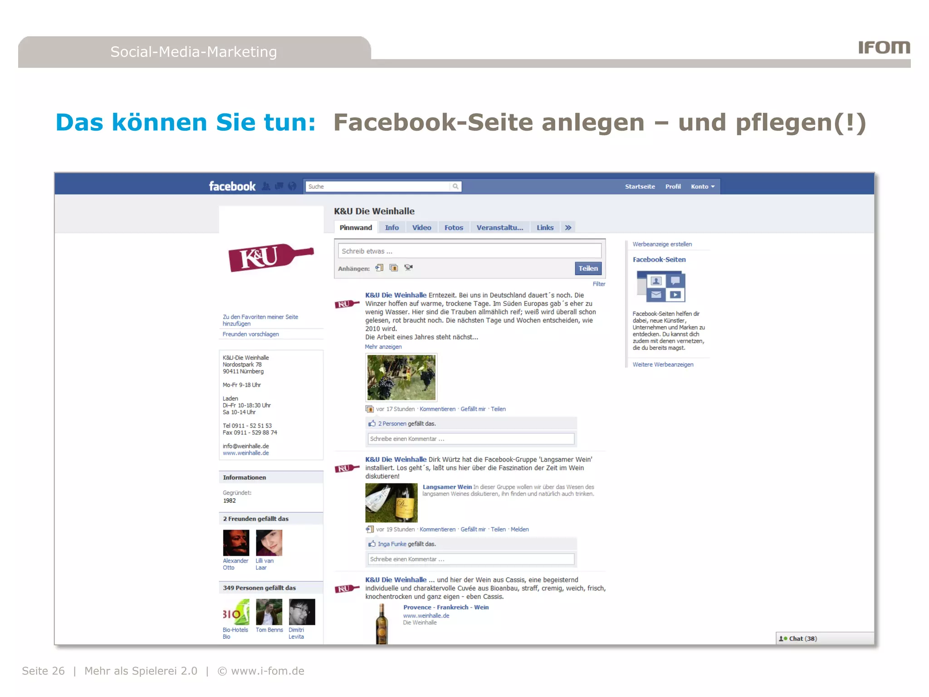Viewport: 929px width, 697px height.
Task: Switch to the Fotos tab
Action: click(x=454, y=227)
